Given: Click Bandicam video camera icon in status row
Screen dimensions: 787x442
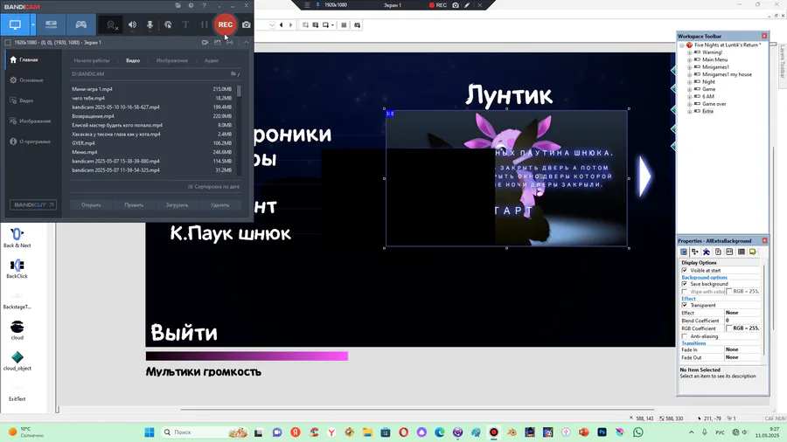Looking at the screenshot, I should click(205, 43).
